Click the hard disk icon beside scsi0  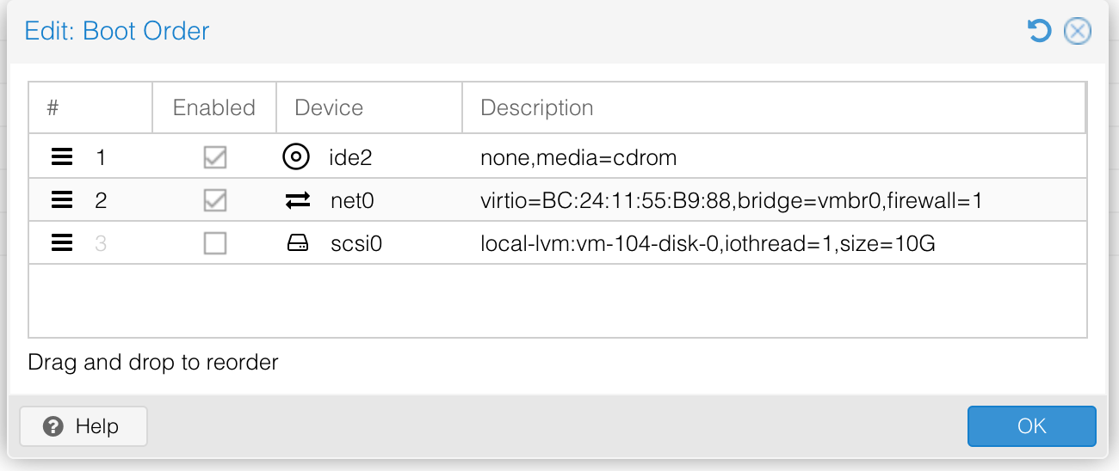297,244
